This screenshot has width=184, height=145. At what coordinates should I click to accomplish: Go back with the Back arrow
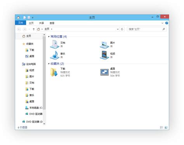pyautogui.click(x=19, y=29)
